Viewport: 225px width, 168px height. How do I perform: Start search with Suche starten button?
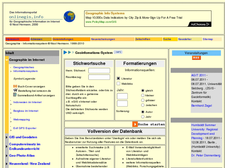click(149, 124)
